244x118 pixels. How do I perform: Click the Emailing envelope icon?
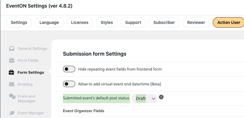click(x=12, y=84)
